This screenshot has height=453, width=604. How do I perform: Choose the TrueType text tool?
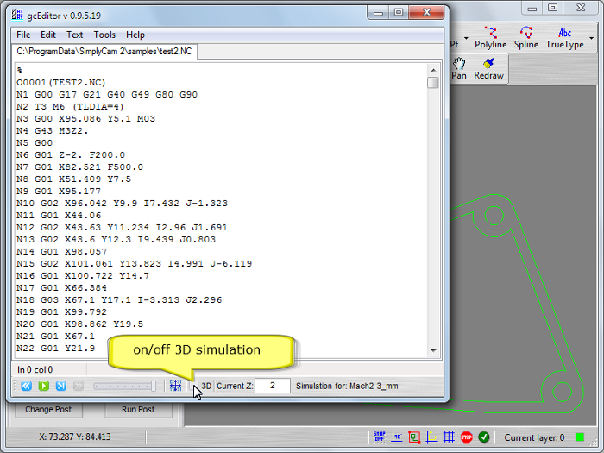(x=564, y=38)
